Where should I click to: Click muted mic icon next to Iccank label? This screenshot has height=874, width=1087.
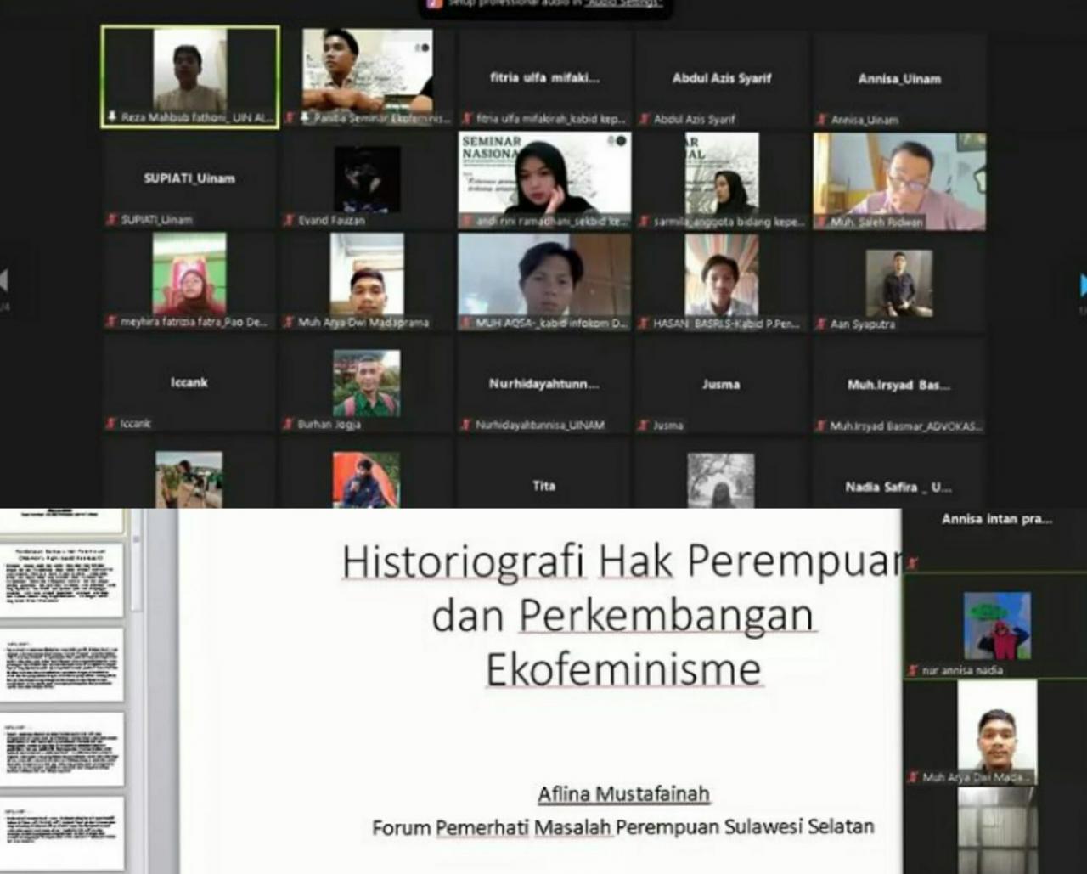[111, 423]
